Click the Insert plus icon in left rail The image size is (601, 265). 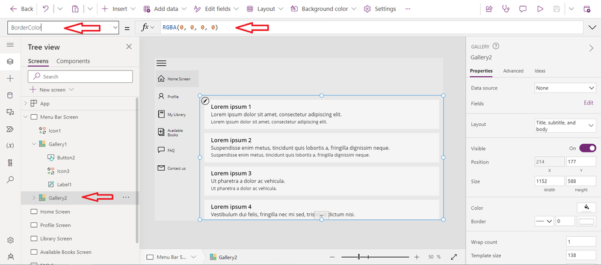click(x=10, y=79)
